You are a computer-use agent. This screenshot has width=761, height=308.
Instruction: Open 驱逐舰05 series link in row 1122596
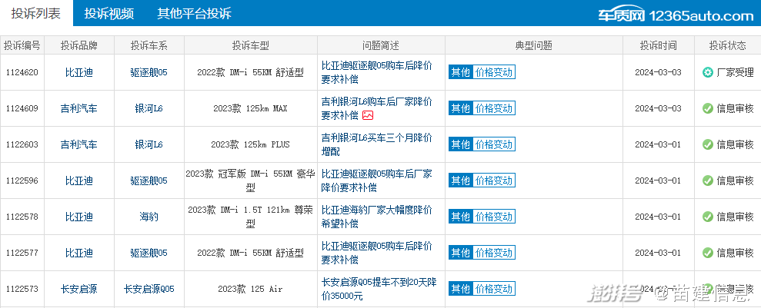(x=149, y=180)
